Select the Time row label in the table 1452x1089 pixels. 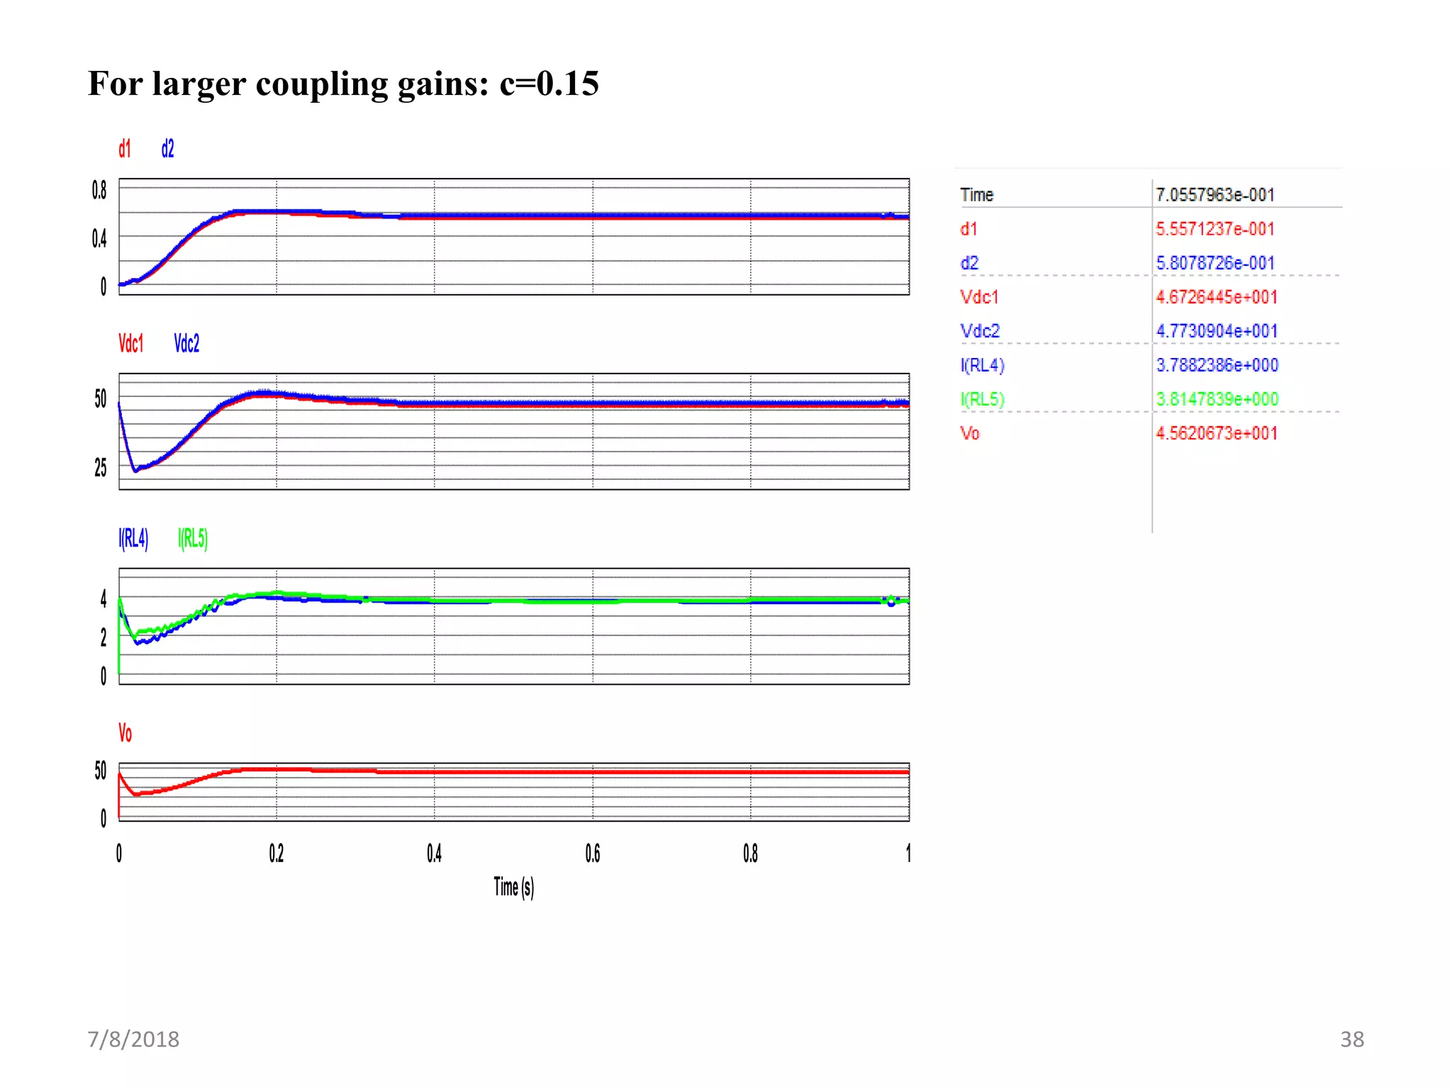[976, 195]
